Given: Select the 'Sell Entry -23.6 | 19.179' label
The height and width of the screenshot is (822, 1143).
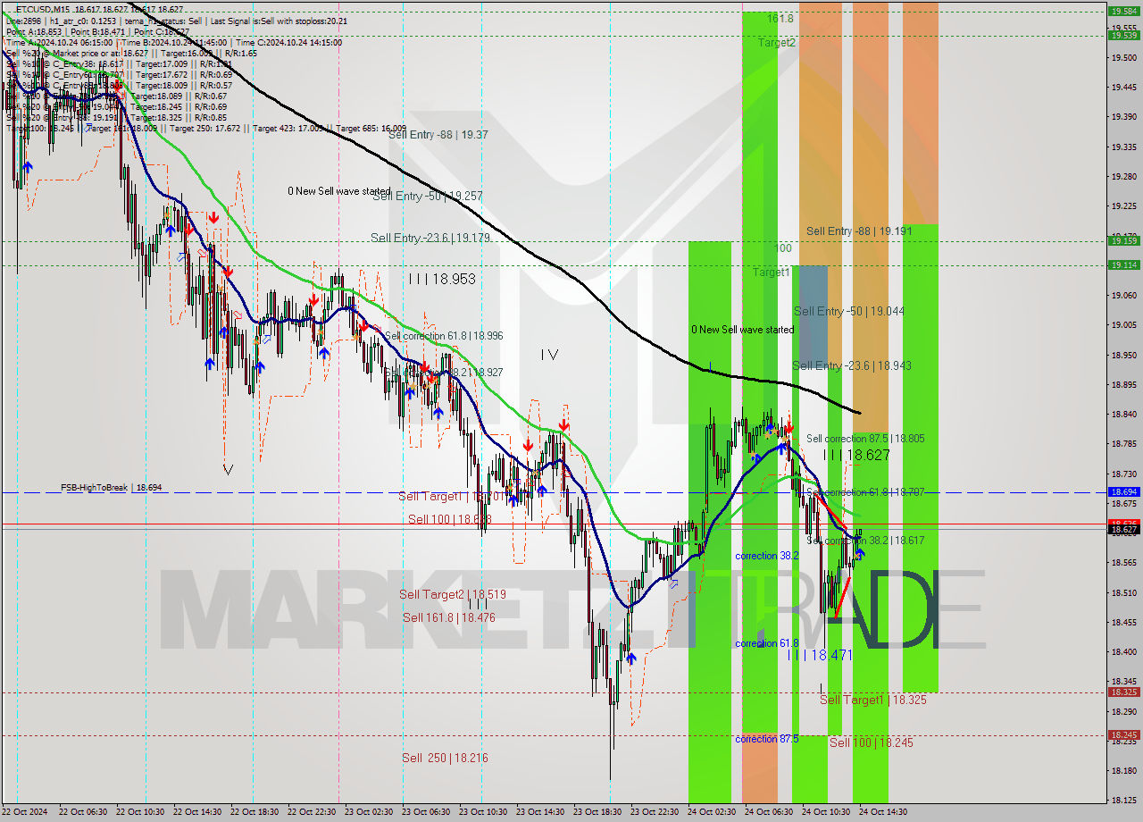Looking at the screenshot, I should [x=430, y=238].
